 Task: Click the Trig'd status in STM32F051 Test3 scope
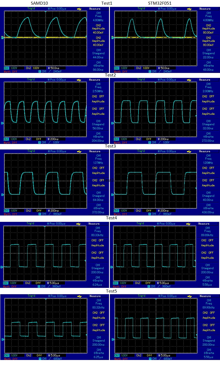141,151
